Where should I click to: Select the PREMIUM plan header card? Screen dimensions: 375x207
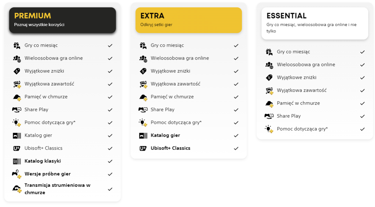tap(62, 20)
